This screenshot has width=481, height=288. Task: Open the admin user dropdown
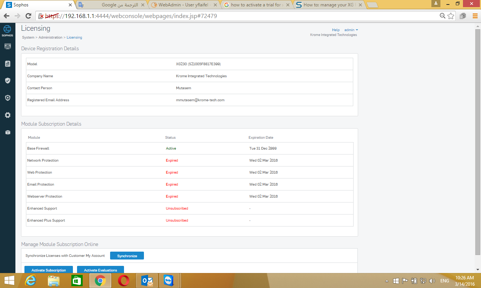tap(351, 30)
